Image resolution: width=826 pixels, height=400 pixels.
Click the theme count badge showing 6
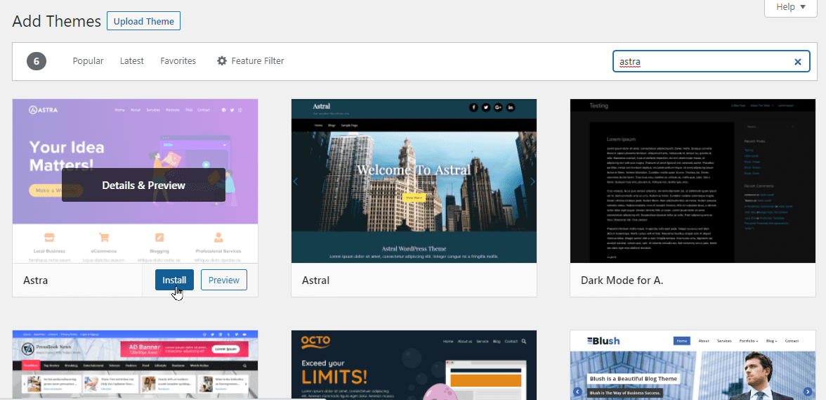(x=37, y=62)
